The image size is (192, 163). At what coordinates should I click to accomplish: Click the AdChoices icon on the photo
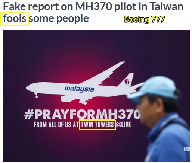click(186, 149)
